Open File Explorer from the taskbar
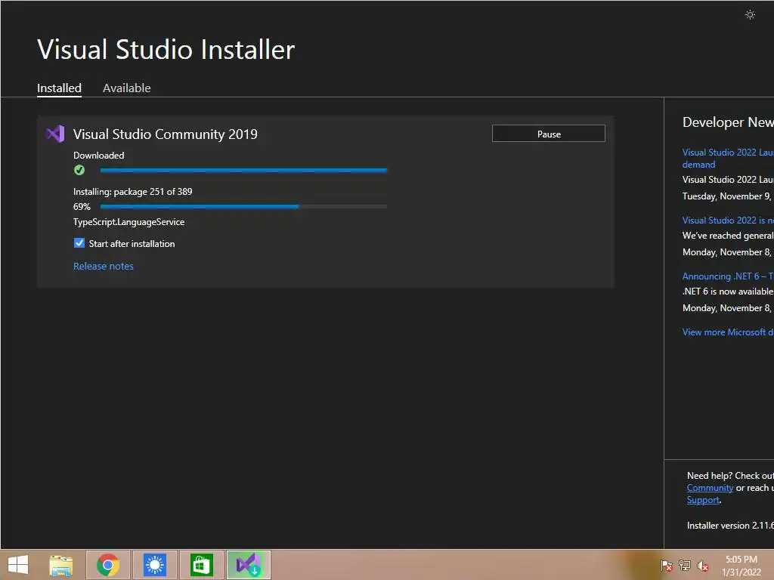This screenshot has height=580, width=774. click(x=61, y=565)
